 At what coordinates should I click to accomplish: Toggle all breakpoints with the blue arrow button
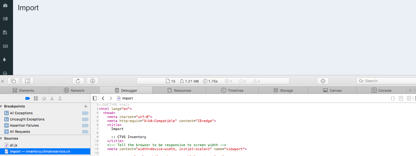click(x=28, y=98)
